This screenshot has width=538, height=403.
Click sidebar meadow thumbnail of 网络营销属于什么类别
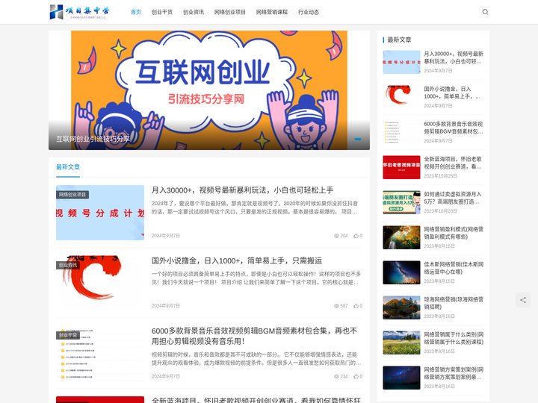[401, 343]
